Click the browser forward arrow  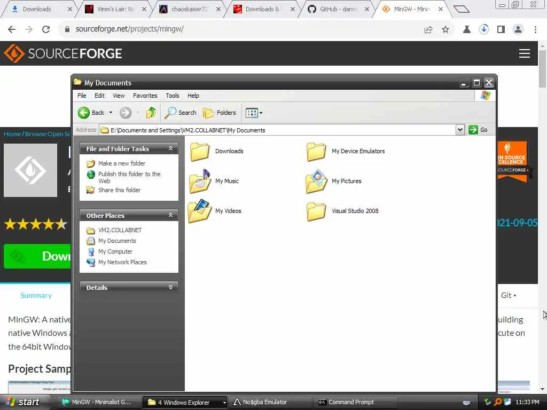point(29,29)
